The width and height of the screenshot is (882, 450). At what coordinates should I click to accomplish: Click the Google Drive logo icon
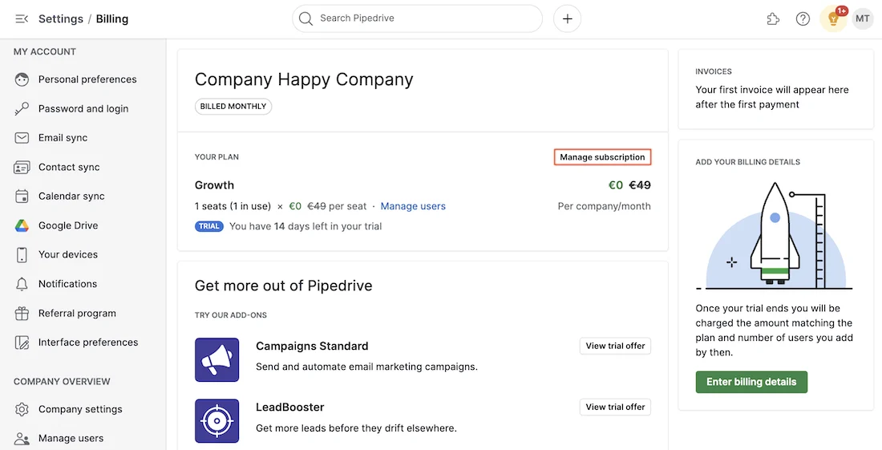coord(22,225)
